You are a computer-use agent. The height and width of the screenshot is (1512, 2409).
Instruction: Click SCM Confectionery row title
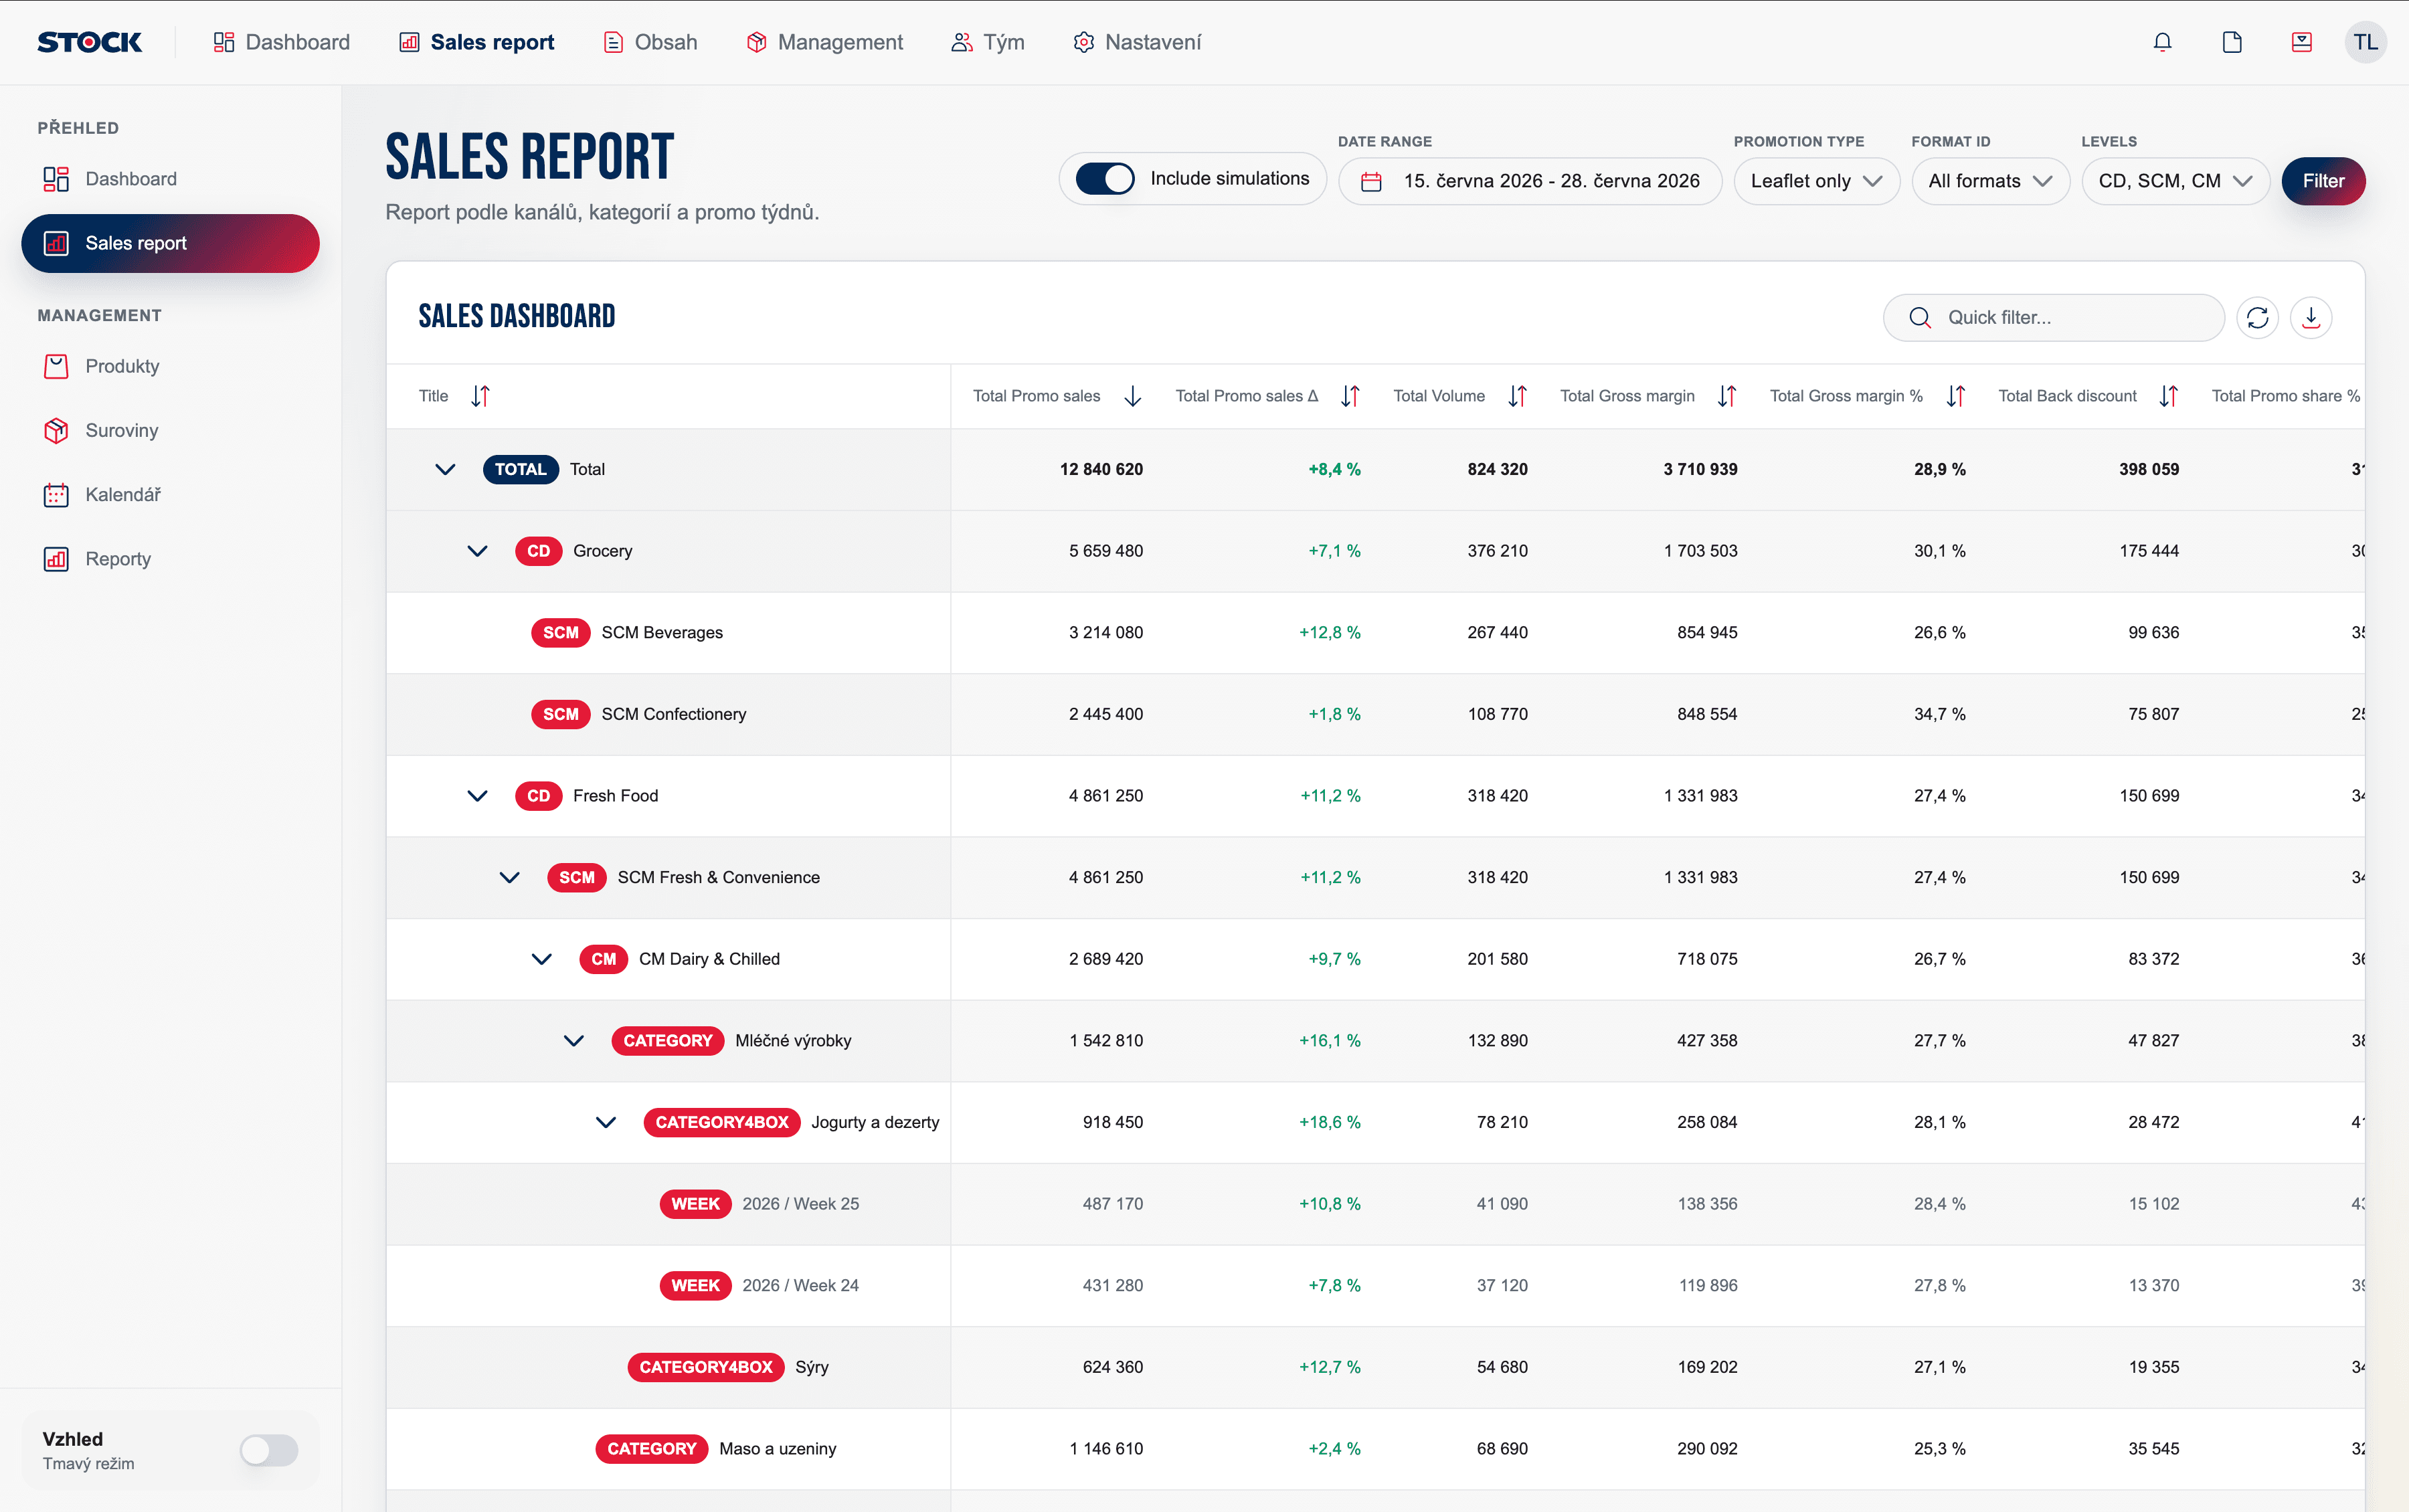pyautogui.click(x=674, y=714)
